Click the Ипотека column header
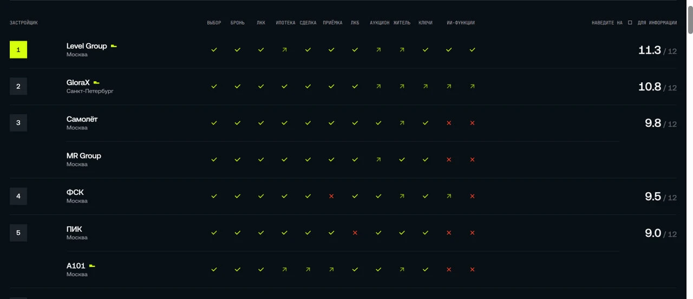The image size is (693, 299). click(285, 23)
